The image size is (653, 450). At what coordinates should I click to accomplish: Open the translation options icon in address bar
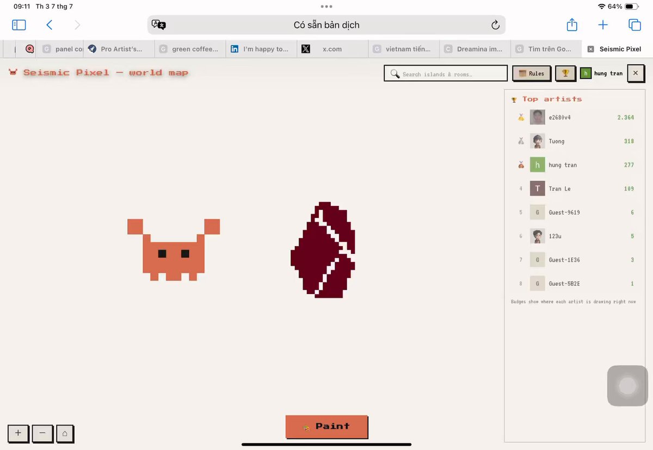[x=159, y=25]
